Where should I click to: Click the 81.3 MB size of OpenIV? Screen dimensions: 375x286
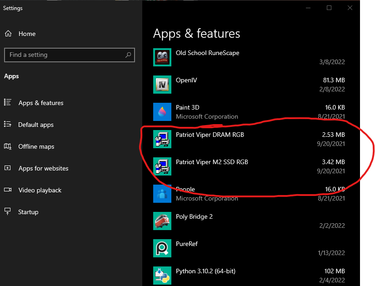(334, 80)
